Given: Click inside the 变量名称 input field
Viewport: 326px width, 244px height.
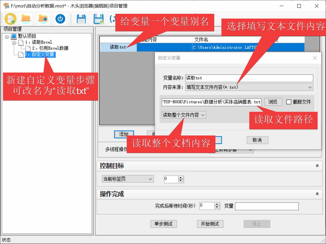Looking at the screenshot, I should (249, 78).
